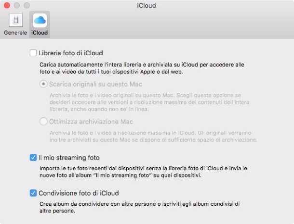The height and width of the screenshot is (224, 294).
Task: Click the iCloud tab label
Action: coord(40,33)
